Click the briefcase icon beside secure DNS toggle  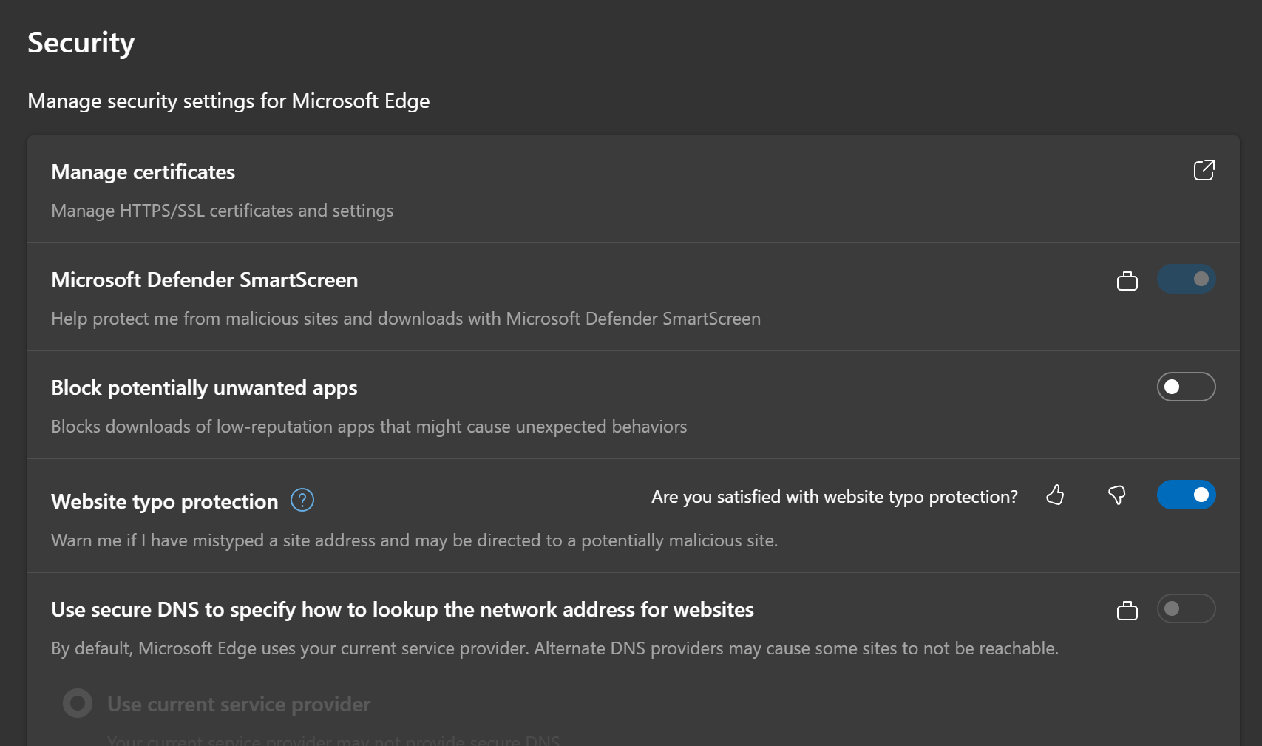1127,610
